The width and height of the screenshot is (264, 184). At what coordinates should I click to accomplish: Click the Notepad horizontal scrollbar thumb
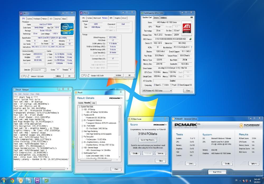click(40, 169)
